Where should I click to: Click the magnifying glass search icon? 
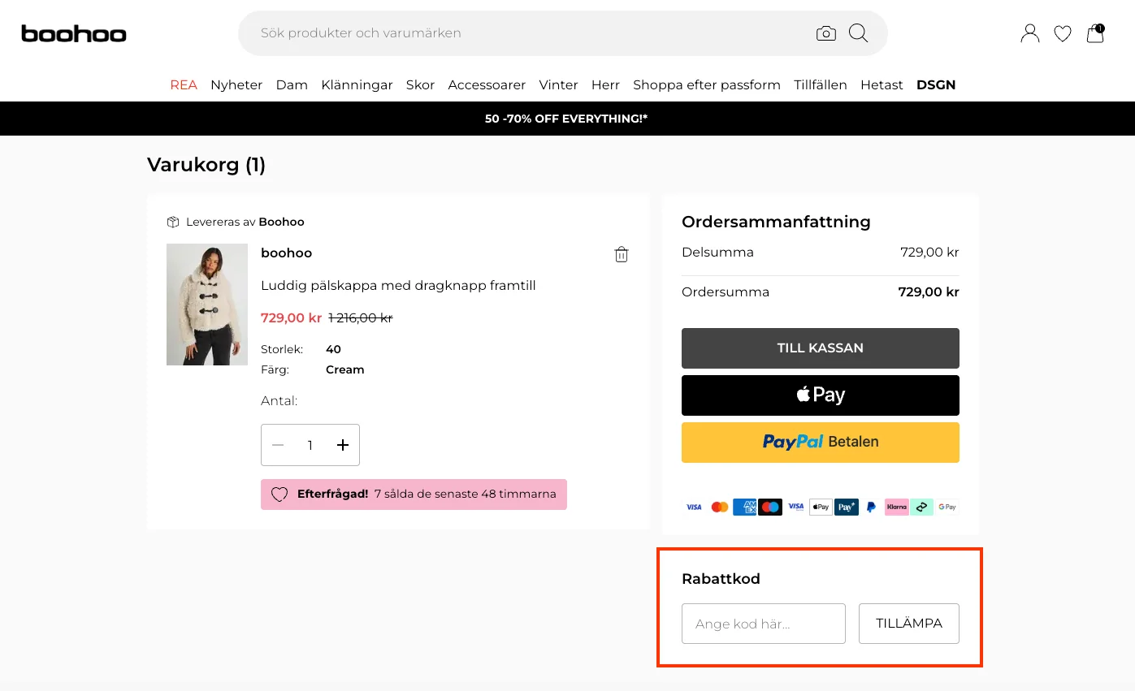coord(858,33)
